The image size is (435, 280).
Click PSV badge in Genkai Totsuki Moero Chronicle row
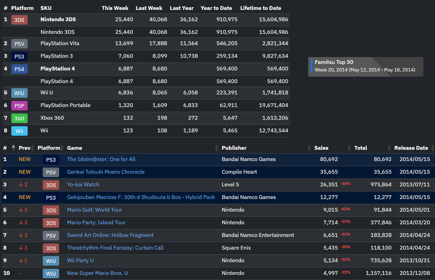(x=51, y=172)
